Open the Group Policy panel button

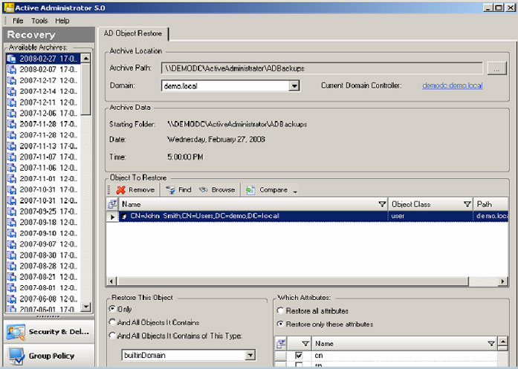49,356
